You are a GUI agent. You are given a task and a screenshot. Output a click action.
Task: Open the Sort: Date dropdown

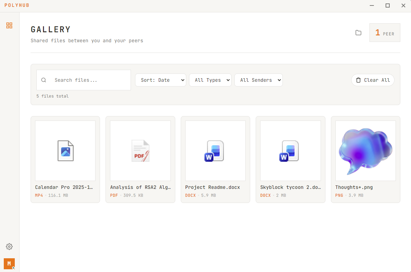[160, 80]
